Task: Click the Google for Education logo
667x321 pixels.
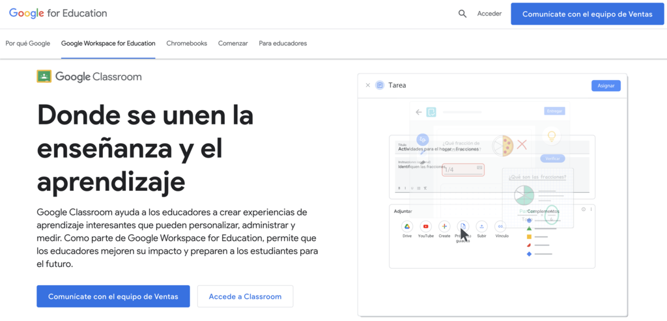Action: 58,13
